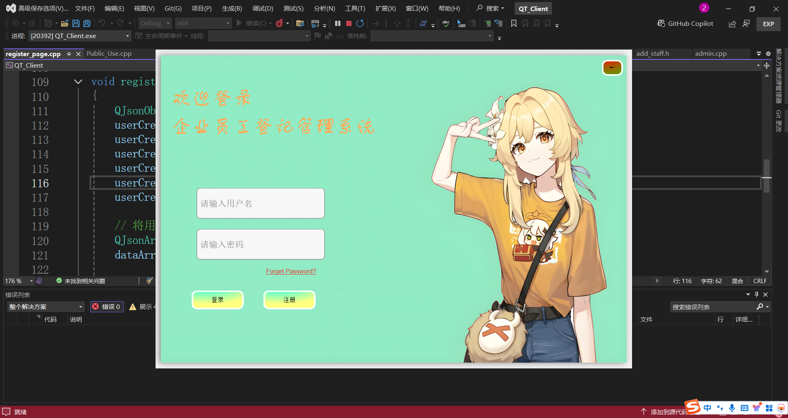This screenshot has height=418, width=788.
Task: Switch to the Public_Use.cpp tab
Action: [109, 54]
